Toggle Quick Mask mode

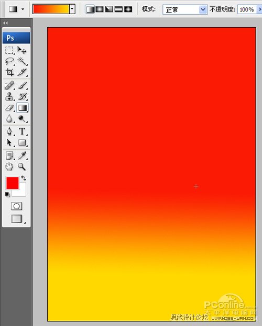coord(16,206)
